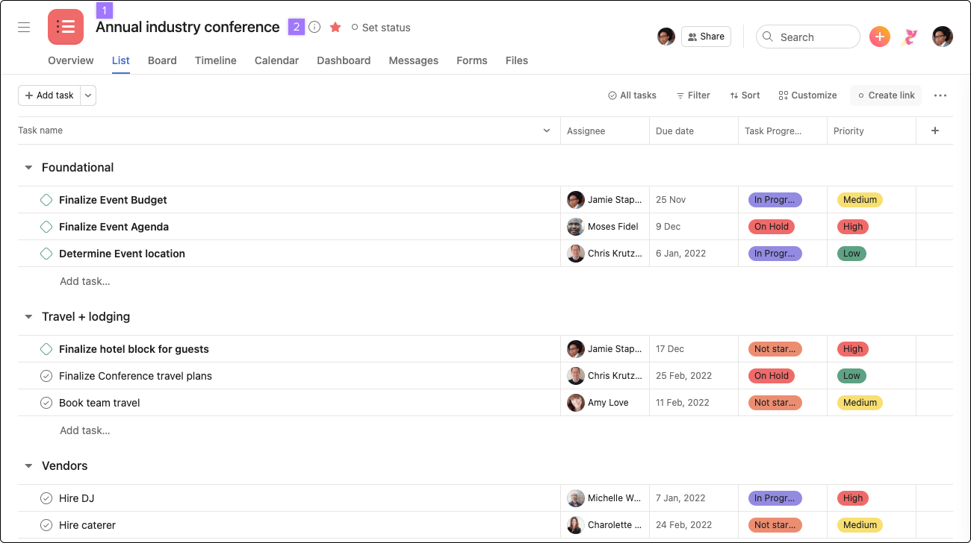971x543 pixels.
Task: Open the Add task dropdown arrow
Action: click(88, 95)
